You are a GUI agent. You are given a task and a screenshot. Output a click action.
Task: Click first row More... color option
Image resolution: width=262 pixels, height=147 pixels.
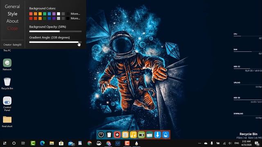(x=75, y=13)
